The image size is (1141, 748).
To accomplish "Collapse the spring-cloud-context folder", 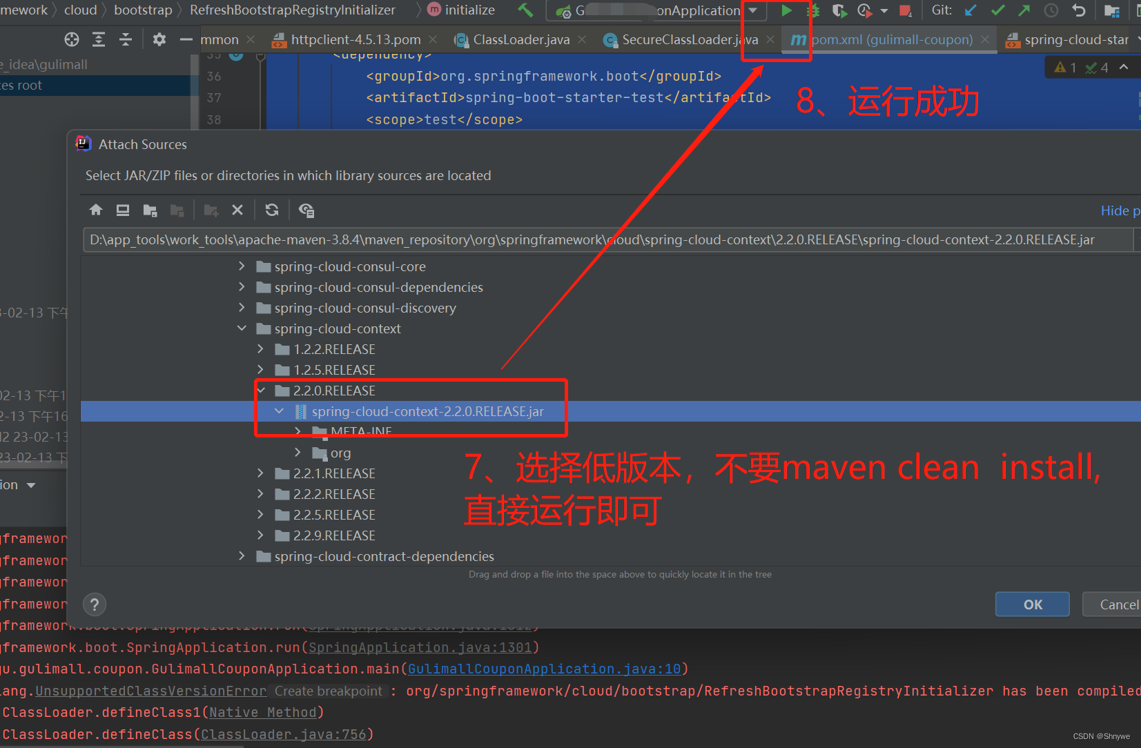I will [x=242, y=328].
